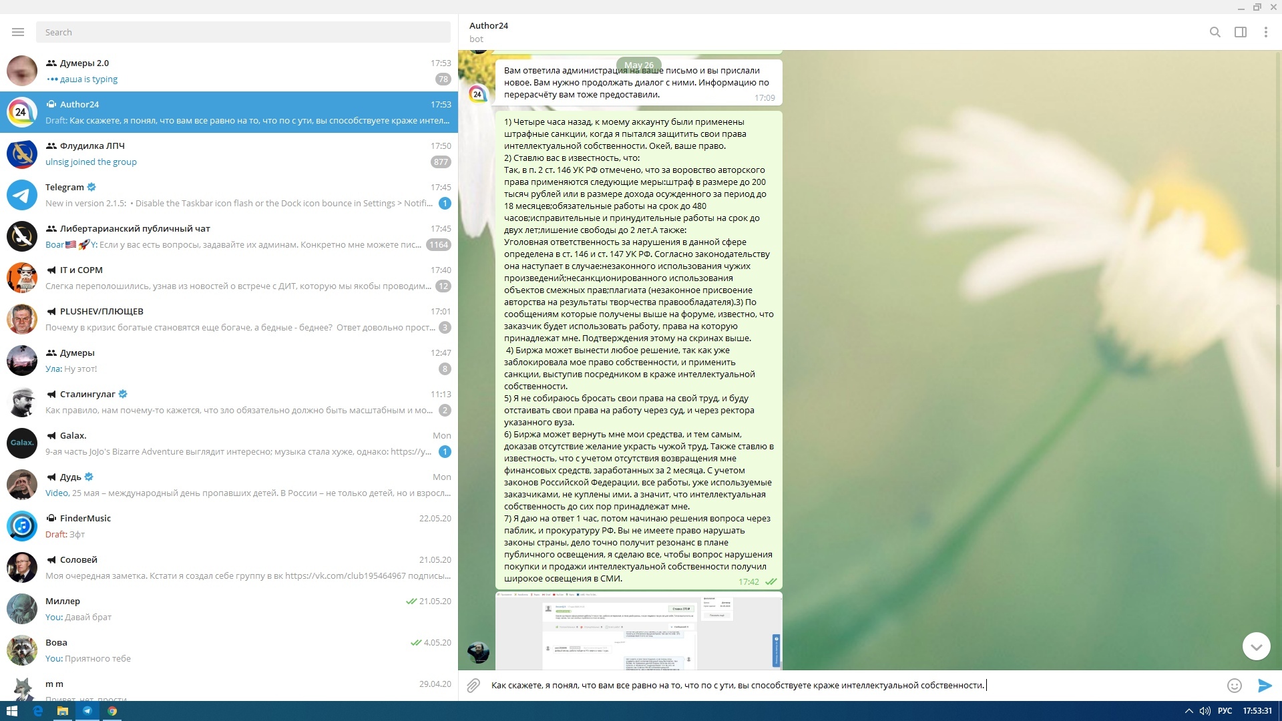Click the 1164 unread badge

pos(439,245)
